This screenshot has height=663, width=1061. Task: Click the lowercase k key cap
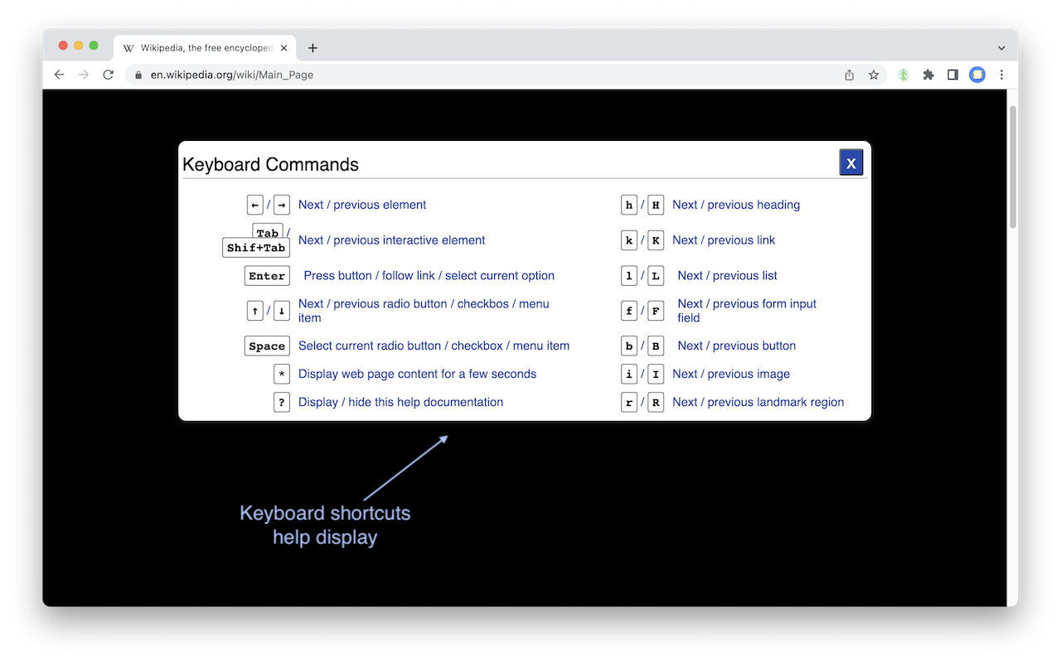click(x=629, y=240)
